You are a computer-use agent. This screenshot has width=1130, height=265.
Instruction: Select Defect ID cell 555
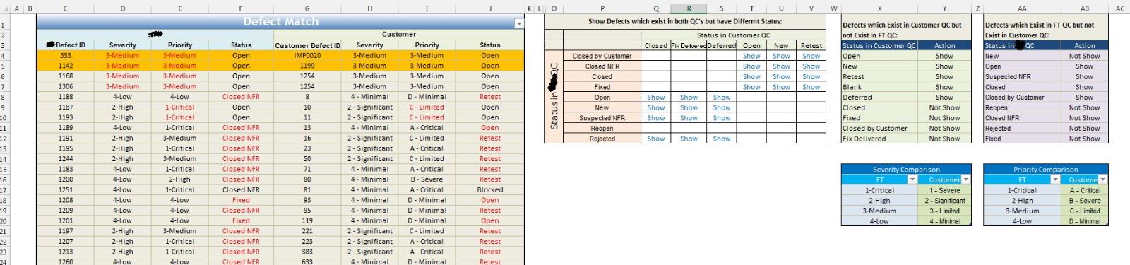tap(65, 56)
